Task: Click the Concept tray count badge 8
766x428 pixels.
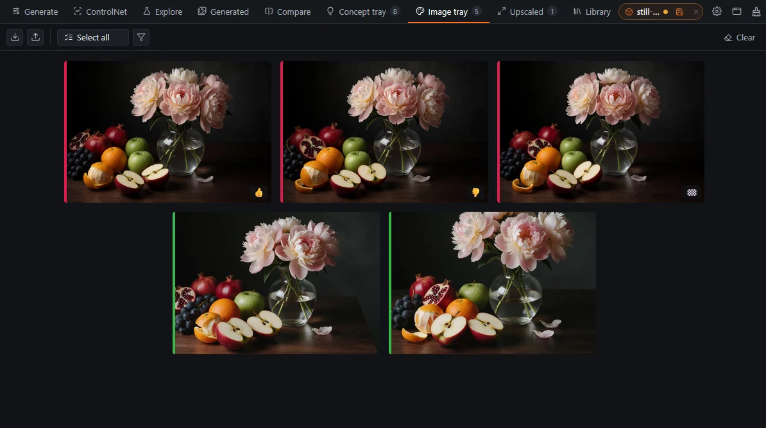Action: pyautogui.click(x=395, y=12)
